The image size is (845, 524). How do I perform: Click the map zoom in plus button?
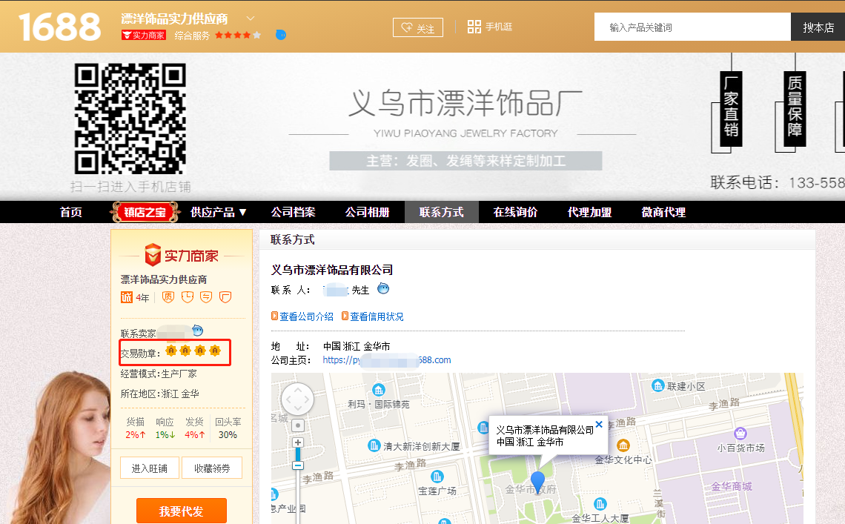(x=298, y=442)
